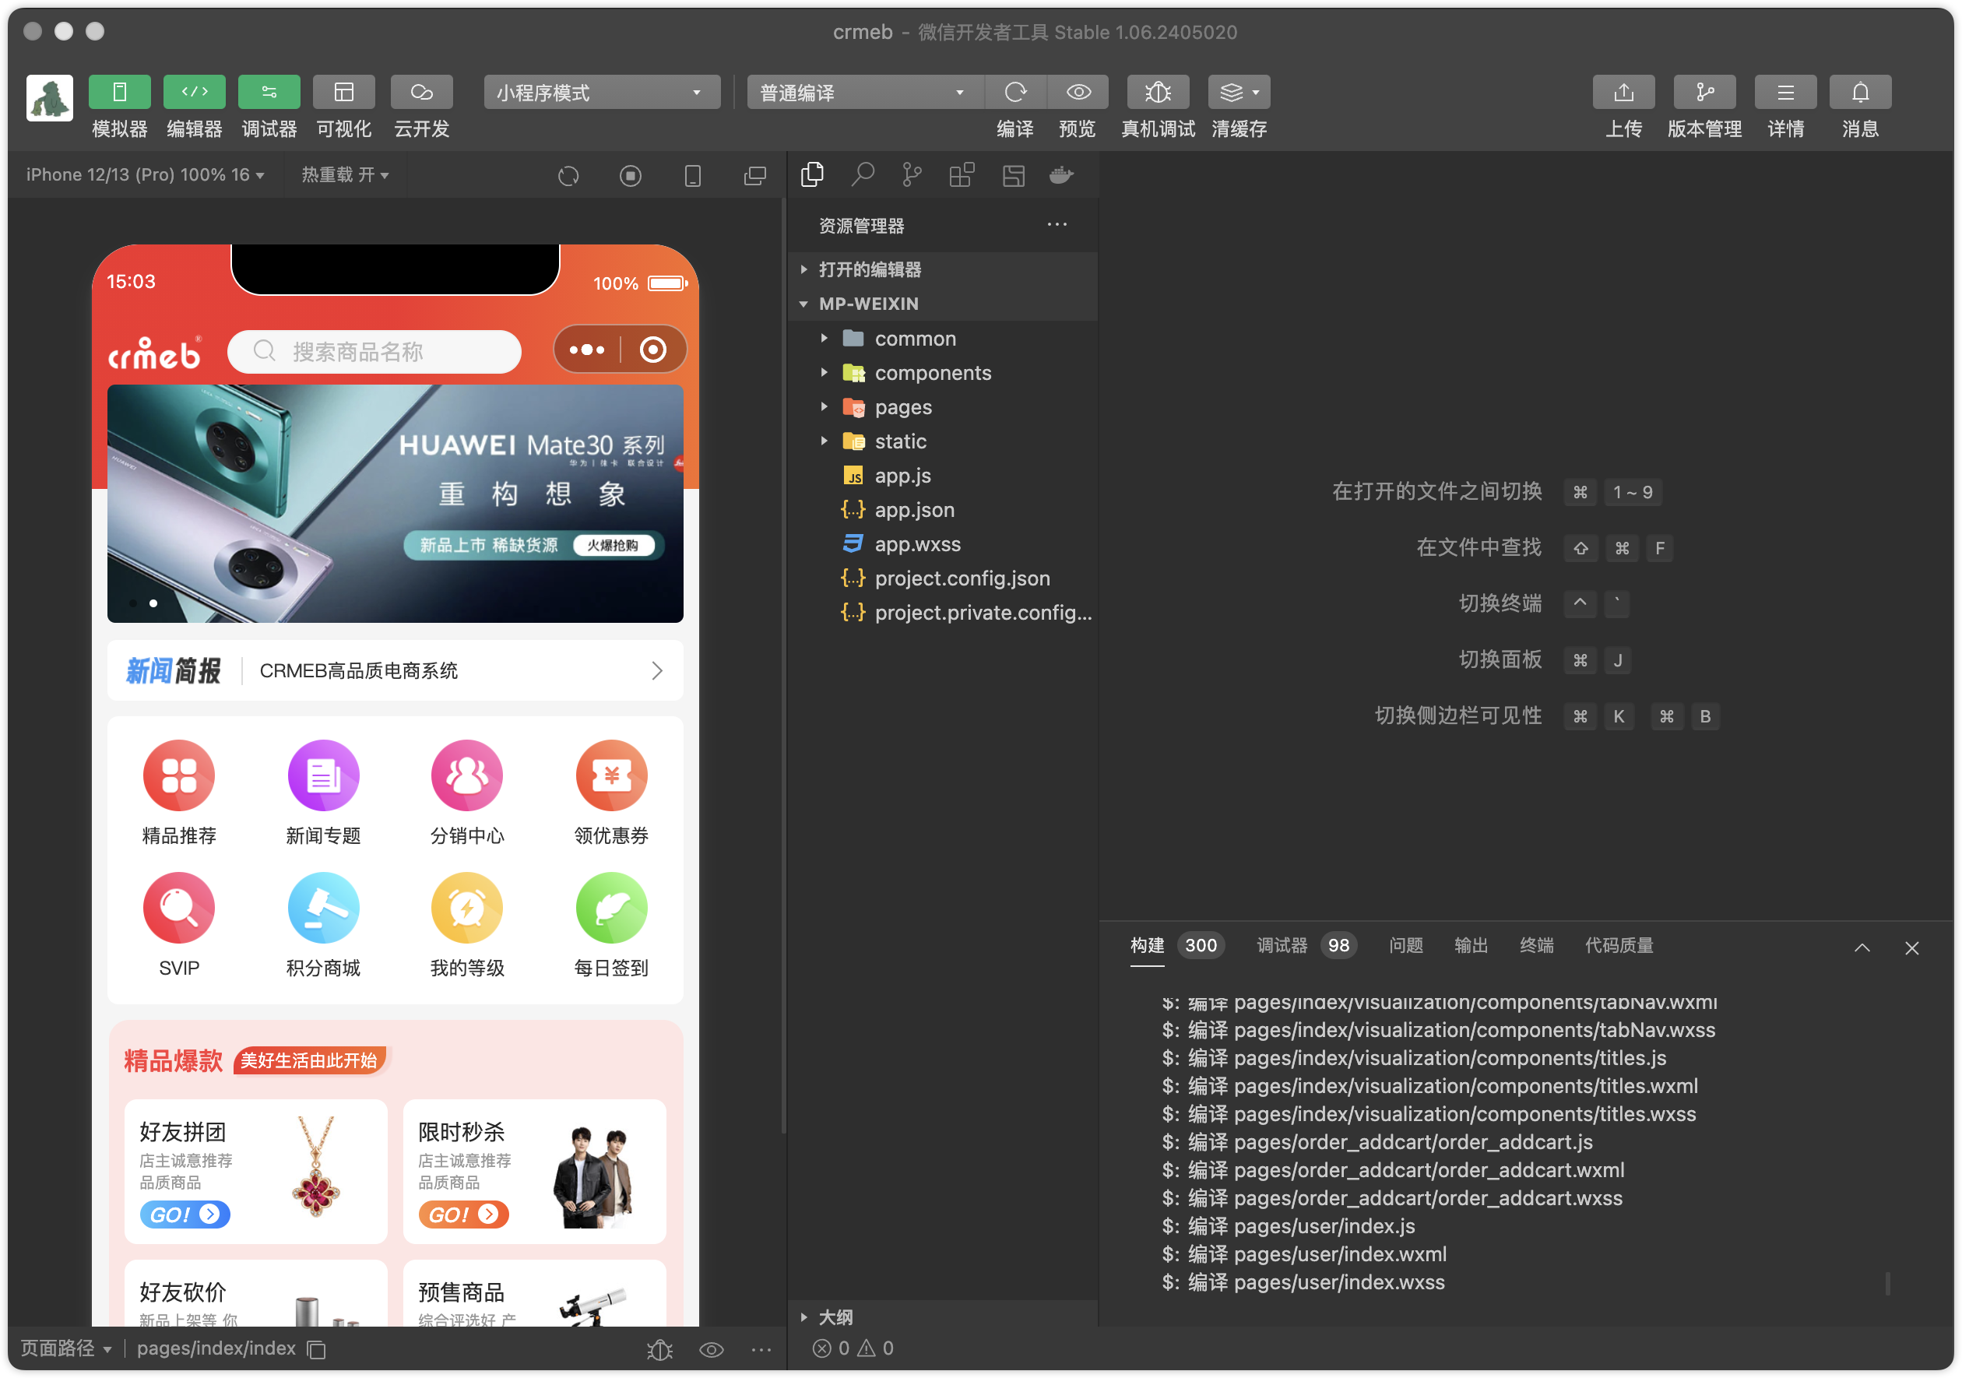Viewport: 1962px width, 1378px height.
Task: Open the layout panel icon beside extensions
Action: pyautogui.click(x=1014, y=175)
